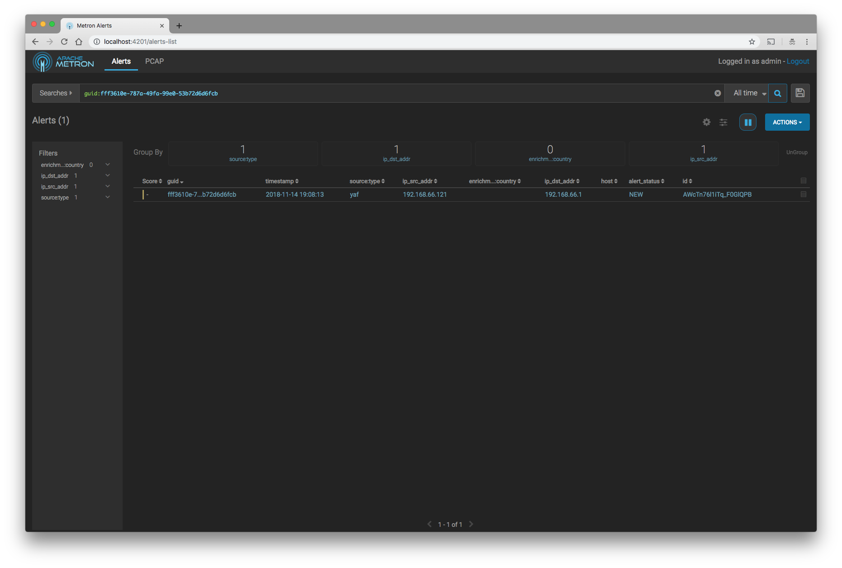The width and height of the screenshot is (842, 568).
Task: Click the configure columns sliders icon
Action: pos(723,122)
